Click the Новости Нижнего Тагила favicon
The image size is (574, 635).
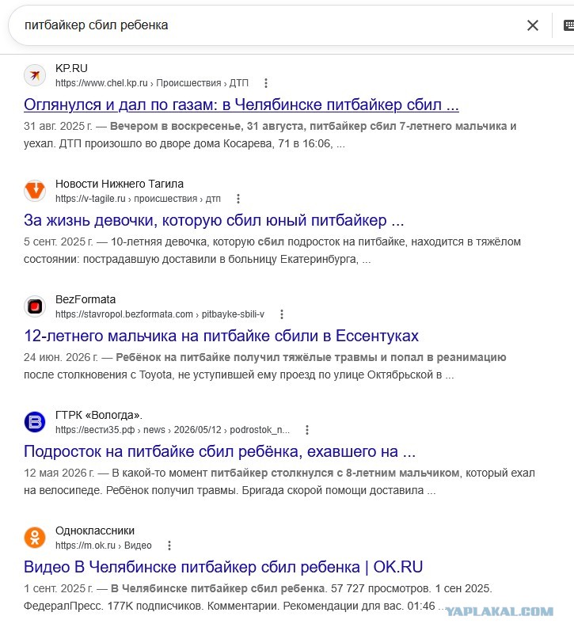(x=35, y=191)
